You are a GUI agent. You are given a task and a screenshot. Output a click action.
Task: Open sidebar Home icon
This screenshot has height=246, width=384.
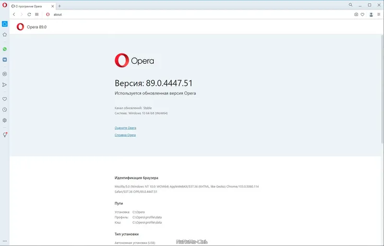tap(5, 24)
